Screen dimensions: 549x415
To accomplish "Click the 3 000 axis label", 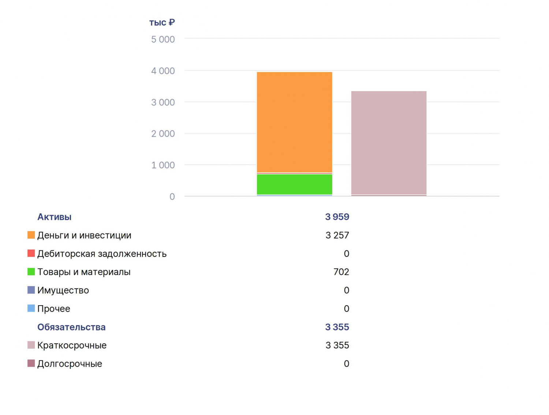I will tap(163, 102).
